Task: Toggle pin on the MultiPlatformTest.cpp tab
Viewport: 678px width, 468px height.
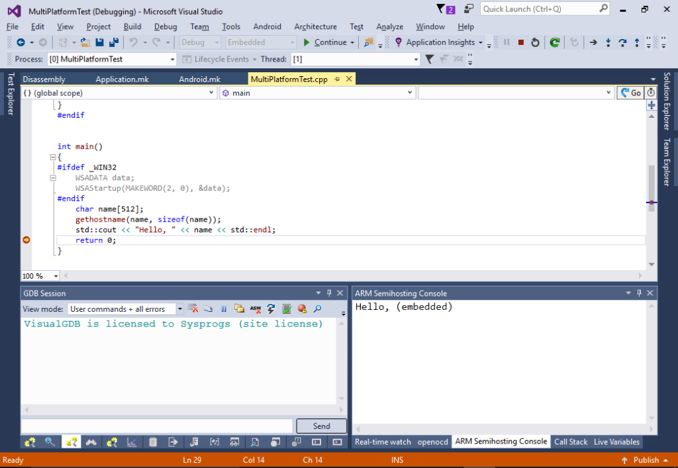Action: point(337,79)
